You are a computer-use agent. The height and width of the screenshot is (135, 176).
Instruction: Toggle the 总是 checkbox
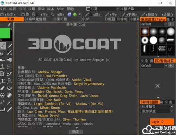tap(88, 9)
